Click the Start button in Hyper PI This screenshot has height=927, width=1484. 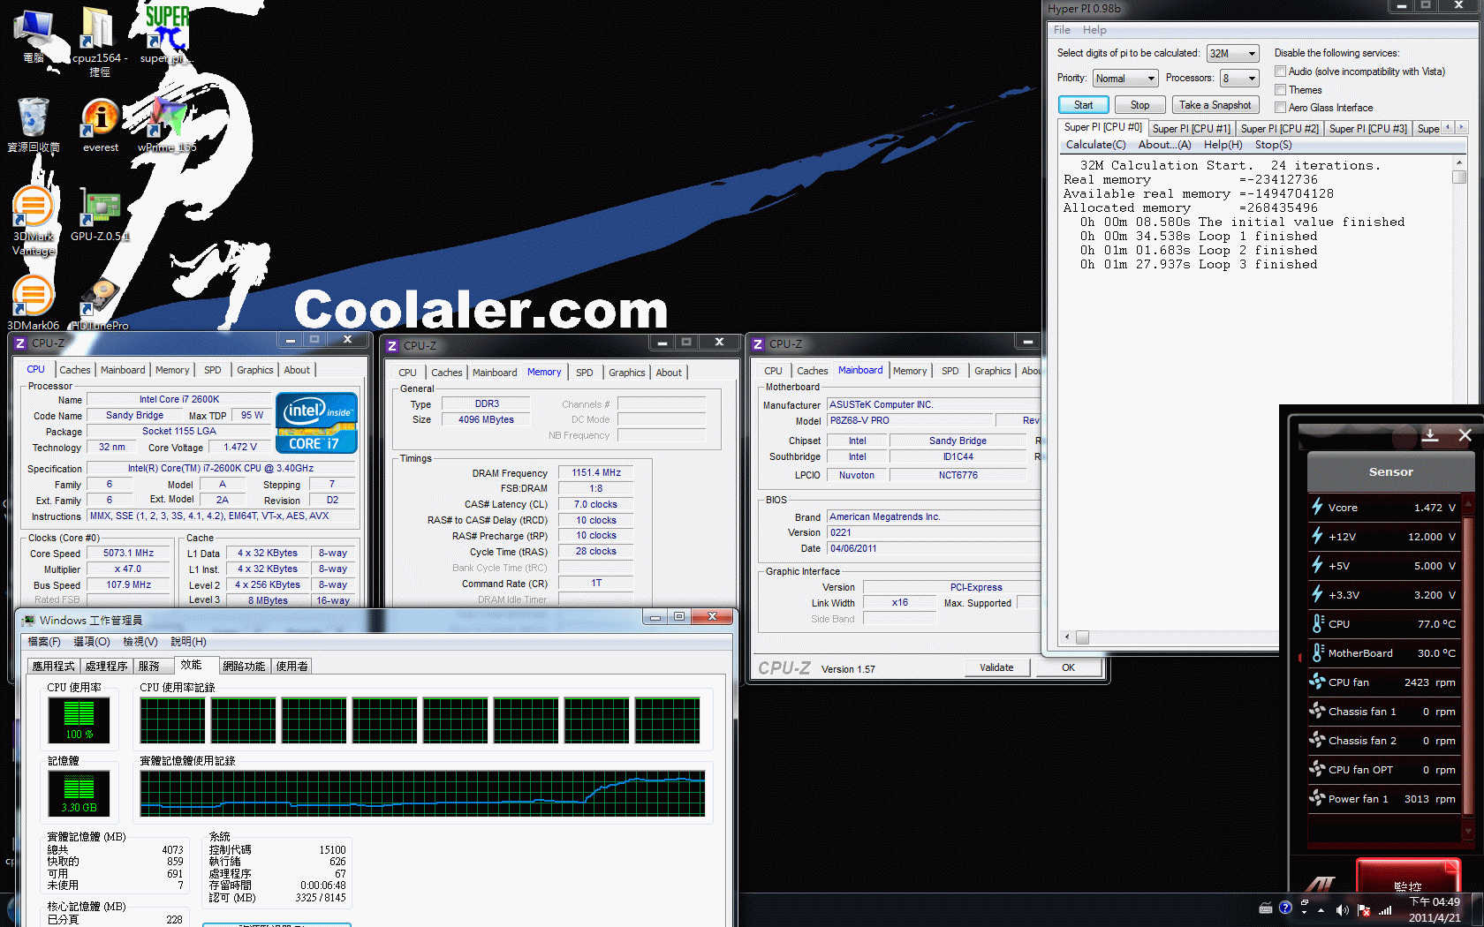click(1083, 105)
